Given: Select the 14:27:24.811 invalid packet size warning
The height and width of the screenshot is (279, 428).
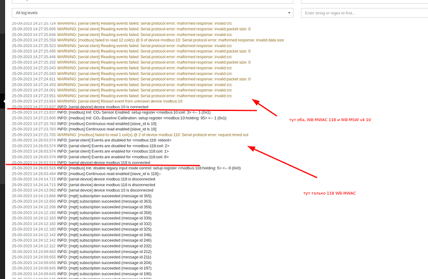Looking at the screenshot, I should point(132,79).
